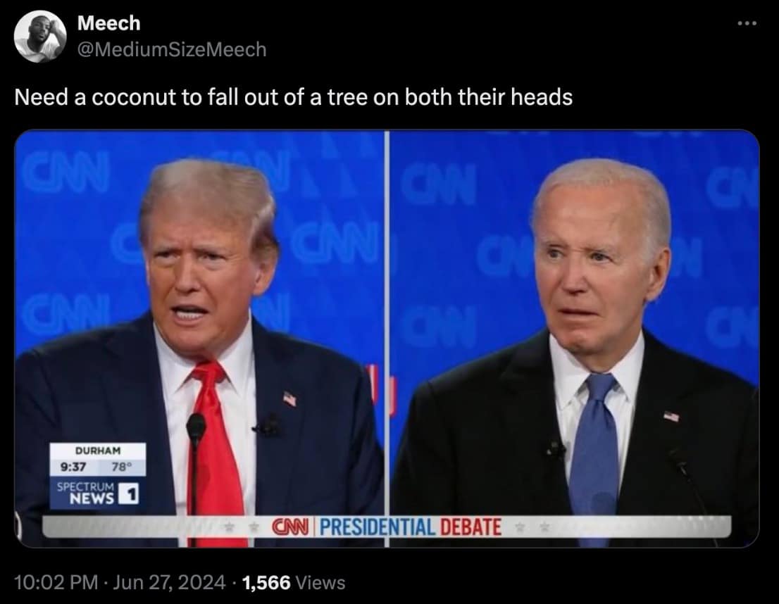Click the Spectrum News 1 logo

point(97,493)
